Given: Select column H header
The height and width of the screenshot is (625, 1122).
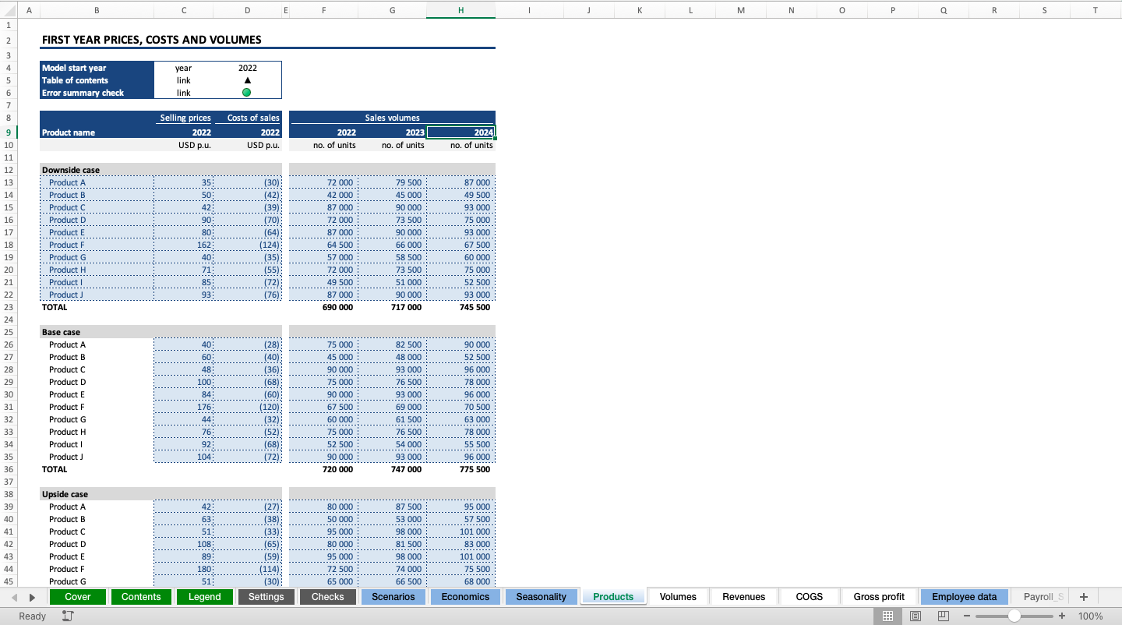Looking at the screenshot, I should pos(460,10).
